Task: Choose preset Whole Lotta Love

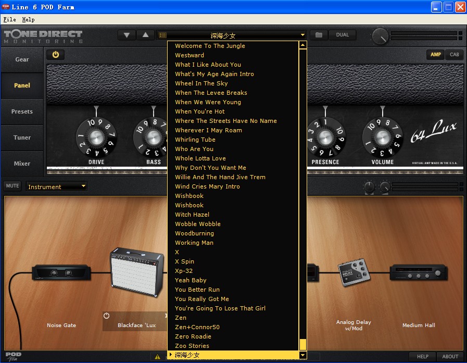Action: coord(233,158)
